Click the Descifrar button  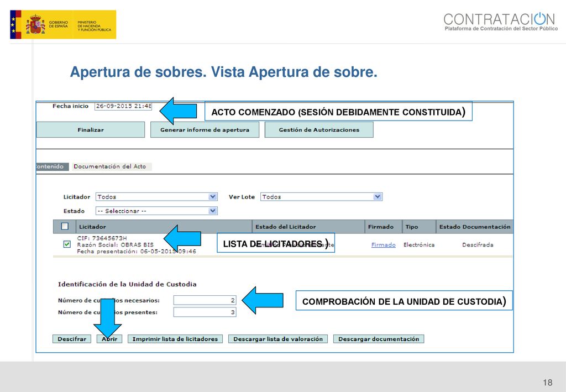click(x=72, y=339)
